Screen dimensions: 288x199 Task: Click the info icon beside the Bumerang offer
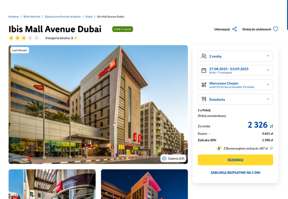point(271,148)
